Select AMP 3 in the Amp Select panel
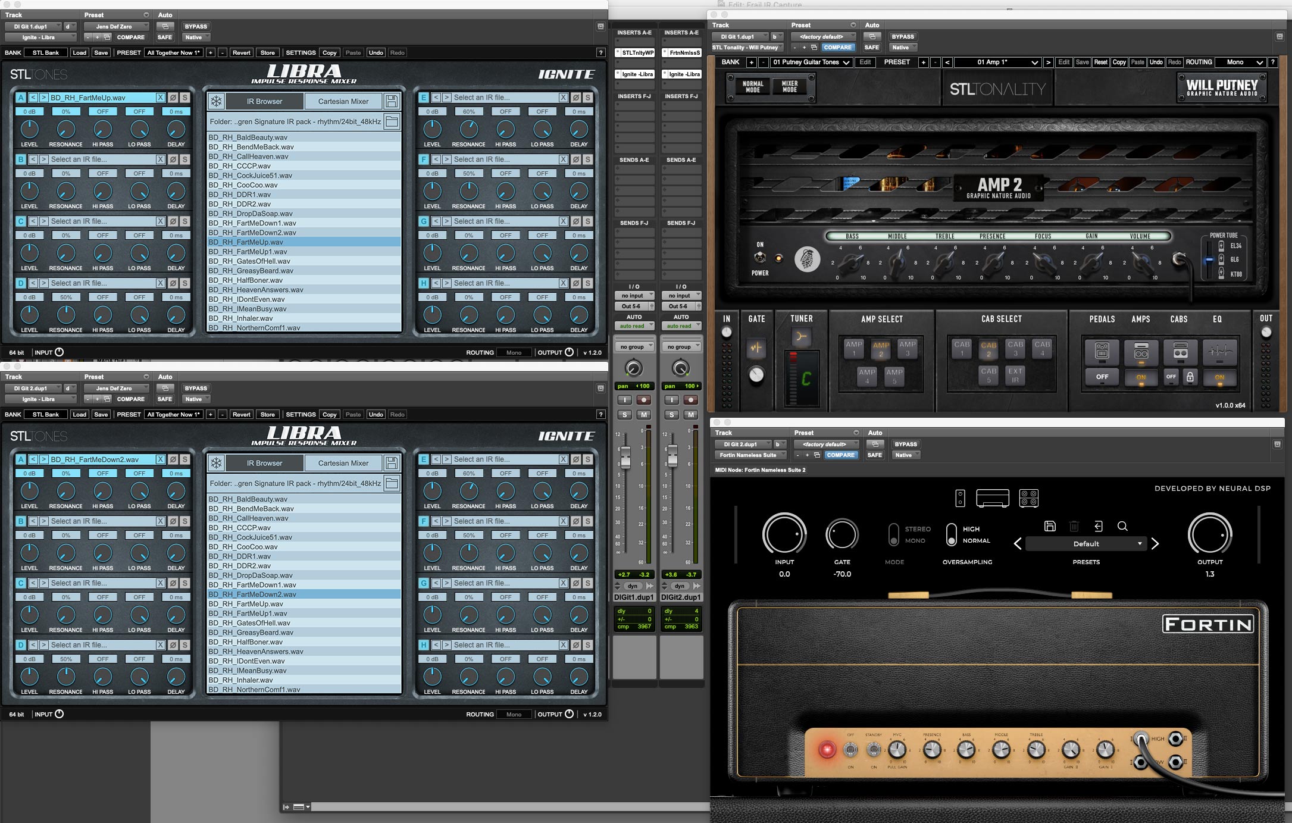Viewport: 1292px width, 823px height. coord(907,349)
